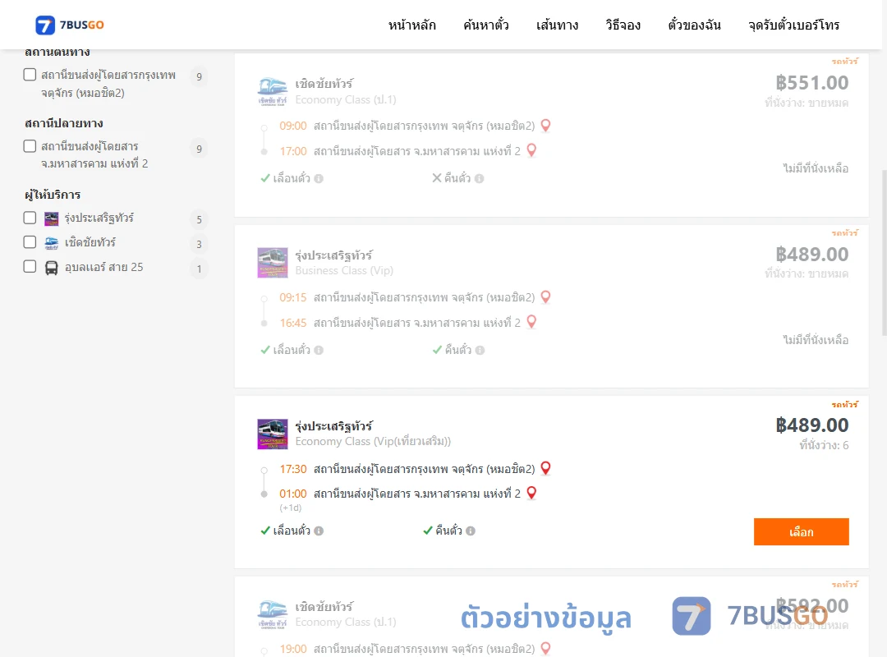Check the รุ่งประเสริฐทัวร์ operator filter
Screen dimensions: 887x657
click(x=30, y=218)
